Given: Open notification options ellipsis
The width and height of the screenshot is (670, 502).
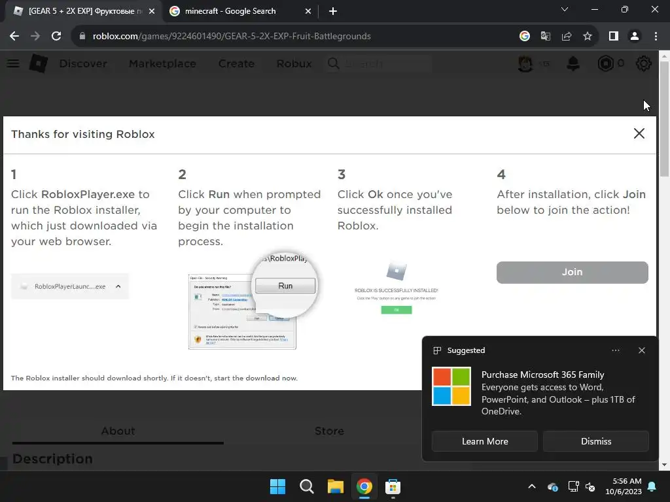Looking at the screenshot, I should [x=615, y=350].
